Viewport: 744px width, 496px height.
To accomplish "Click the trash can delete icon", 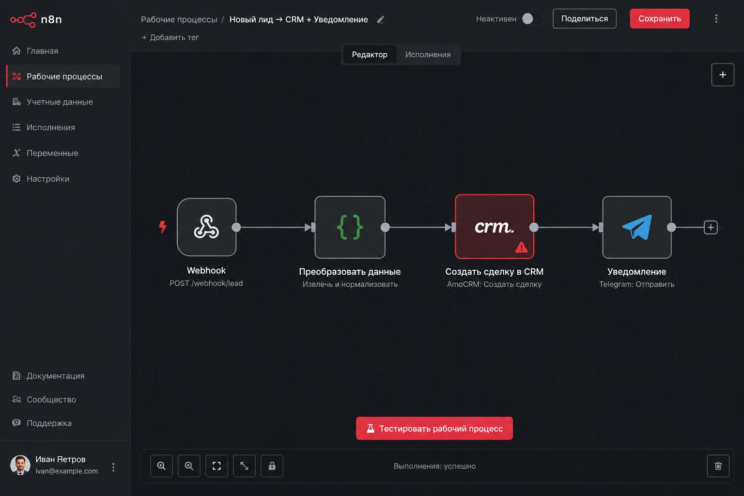I will tap(718, 466).
